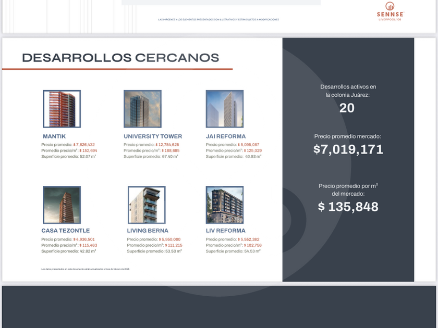Select the LIV REFORMA title text
Viewport: 438px width, 328px height.
pyautogui.click(x=226, y=231)
